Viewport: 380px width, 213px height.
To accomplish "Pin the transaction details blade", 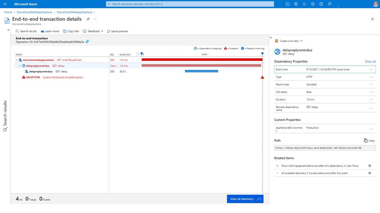I will click(88, 19).
